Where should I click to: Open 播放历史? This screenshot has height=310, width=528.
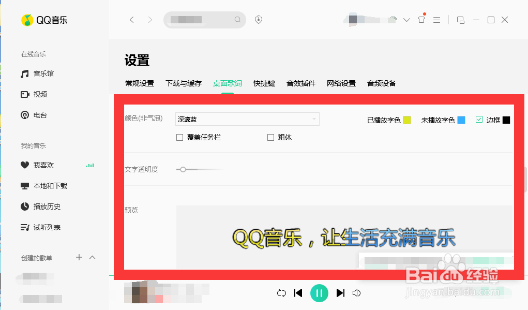(41, 206)
